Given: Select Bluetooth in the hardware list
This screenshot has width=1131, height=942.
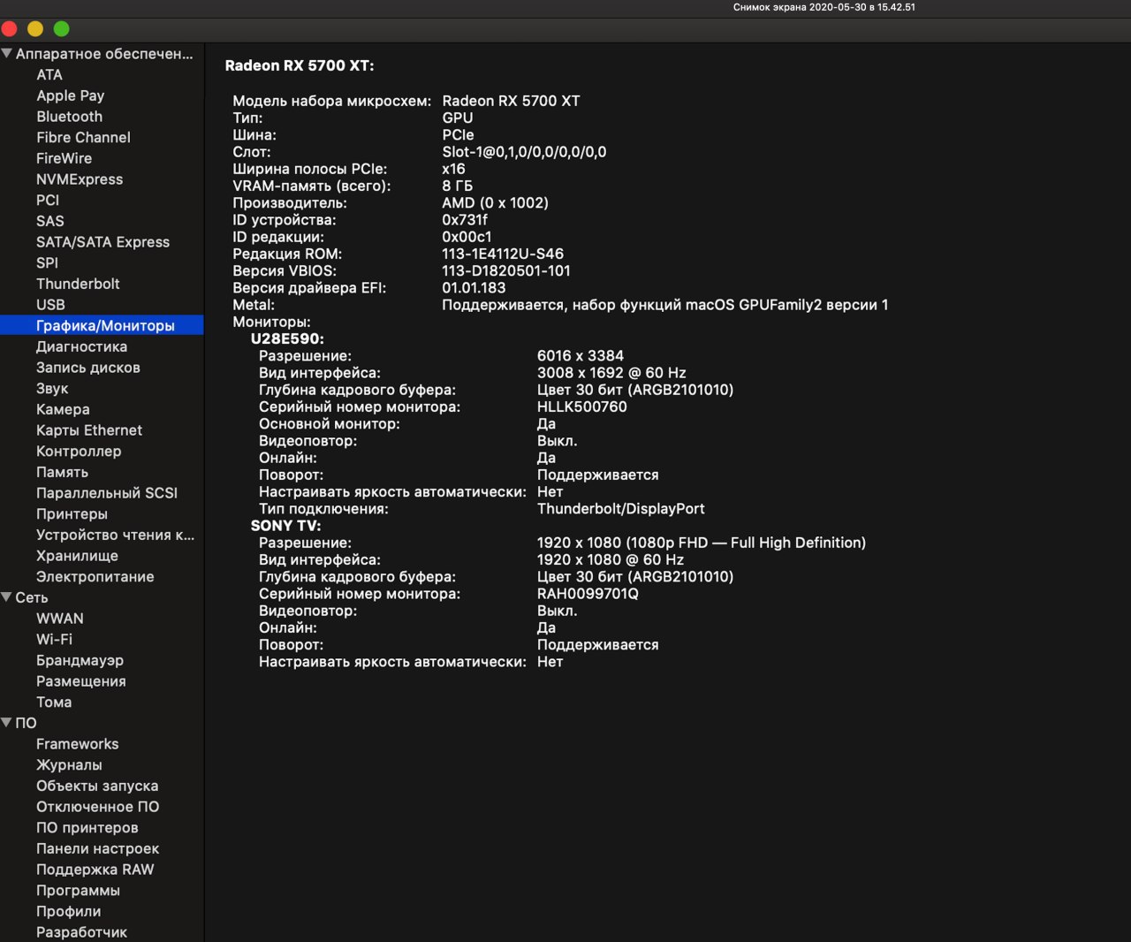Looking at the screenshot, I should point(69,117).
